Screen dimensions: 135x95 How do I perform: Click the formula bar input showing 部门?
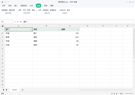click(x=79, y=22)
